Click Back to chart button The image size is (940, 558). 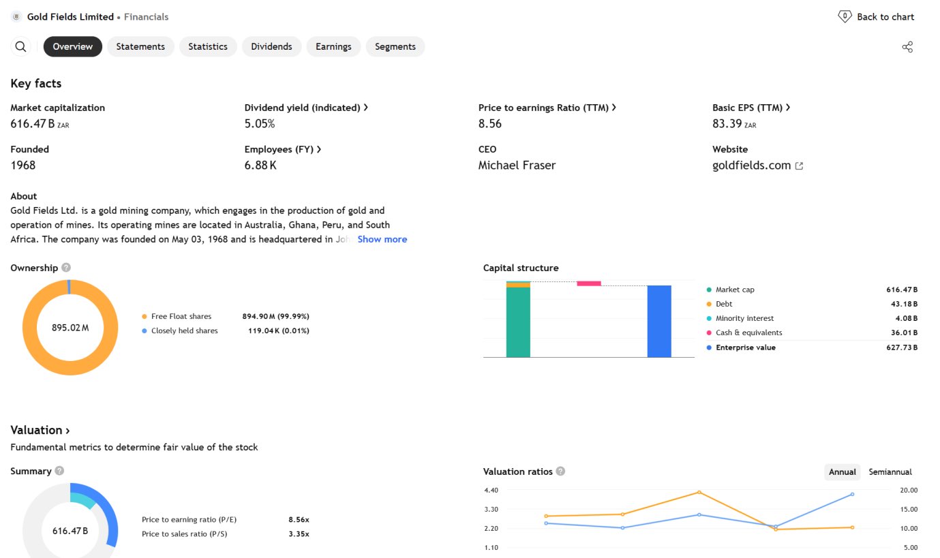pos(876,16)
